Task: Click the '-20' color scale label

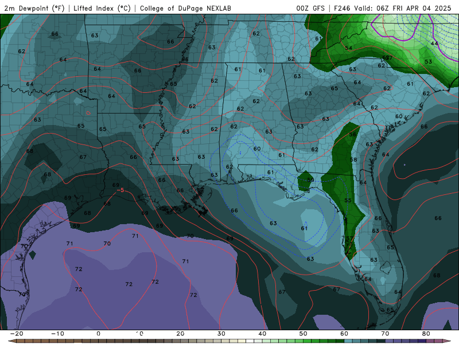Action: point(17,334)
